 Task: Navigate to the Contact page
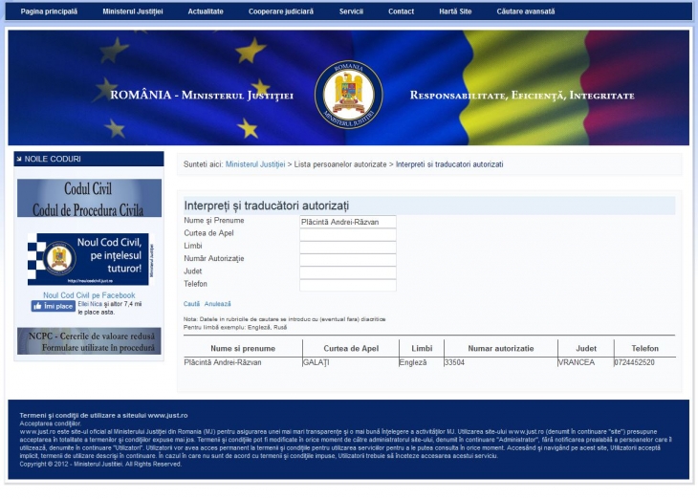[401, 11]
